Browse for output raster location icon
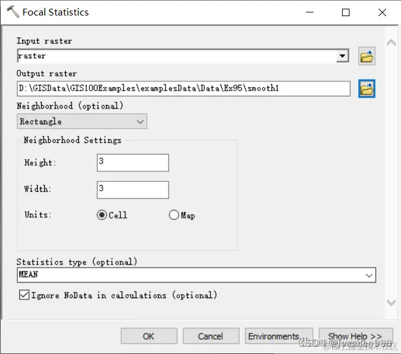Viewport: 401px width, 354px height. pos(366,89)
